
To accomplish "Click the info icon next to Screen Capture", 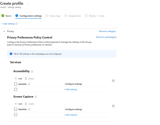I will tap(36, 97).
